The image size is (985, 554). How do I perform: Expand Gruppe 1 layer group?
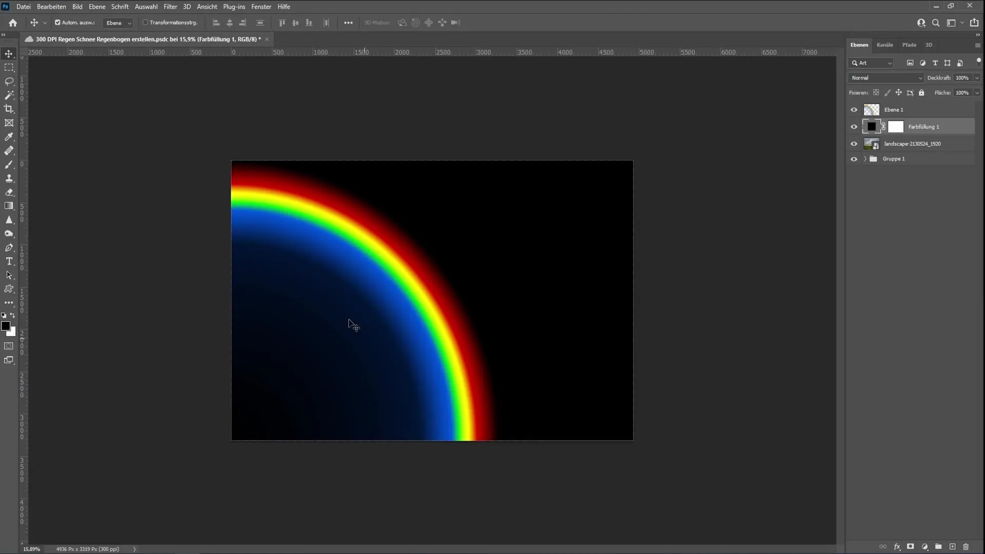pos(864,159)
